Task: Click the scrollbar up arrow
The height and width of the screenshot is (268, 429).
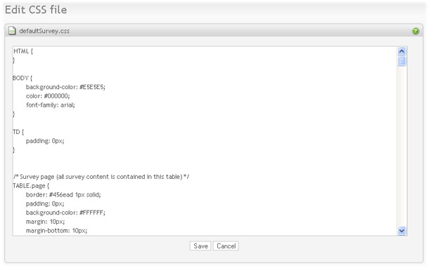Action: (402, 51)
